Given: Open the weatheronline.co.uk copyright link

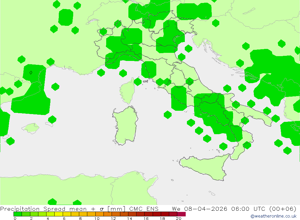Looking at the screenshot, I should click(274, 216).
